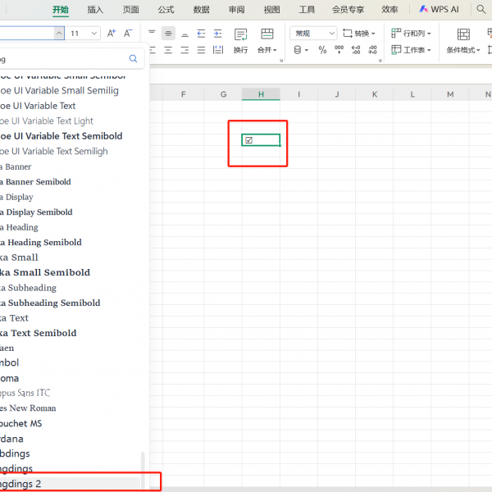Open the 合并 merge cells dropdown

[x=266, y=50]
